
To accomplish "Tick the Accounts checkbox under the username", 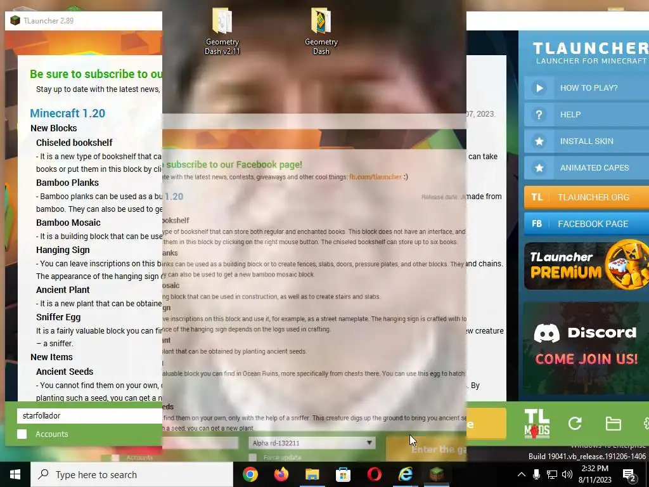I will click(x=22, y=434).
